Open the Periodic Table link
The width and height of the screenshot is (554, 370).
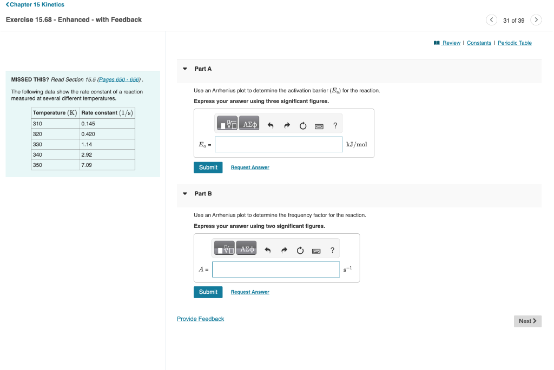pyautogui.click(x=515, y=43)
